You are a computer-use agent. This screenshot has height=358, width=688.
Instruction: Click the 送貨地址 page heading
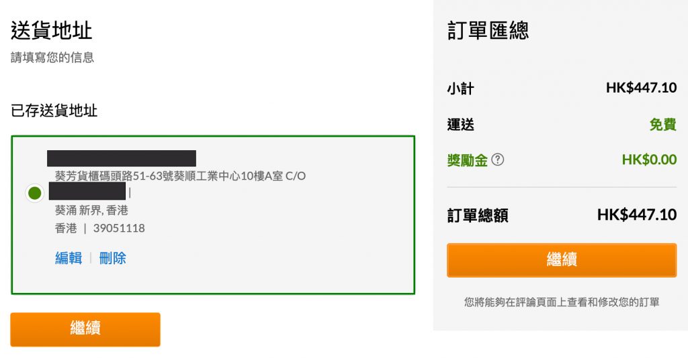52,31
